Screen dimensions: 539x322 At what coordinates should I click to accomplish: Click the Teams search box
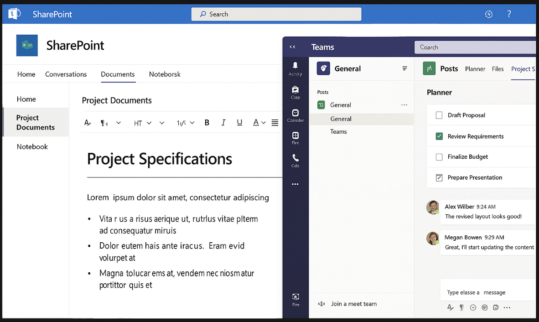point(475,47)
